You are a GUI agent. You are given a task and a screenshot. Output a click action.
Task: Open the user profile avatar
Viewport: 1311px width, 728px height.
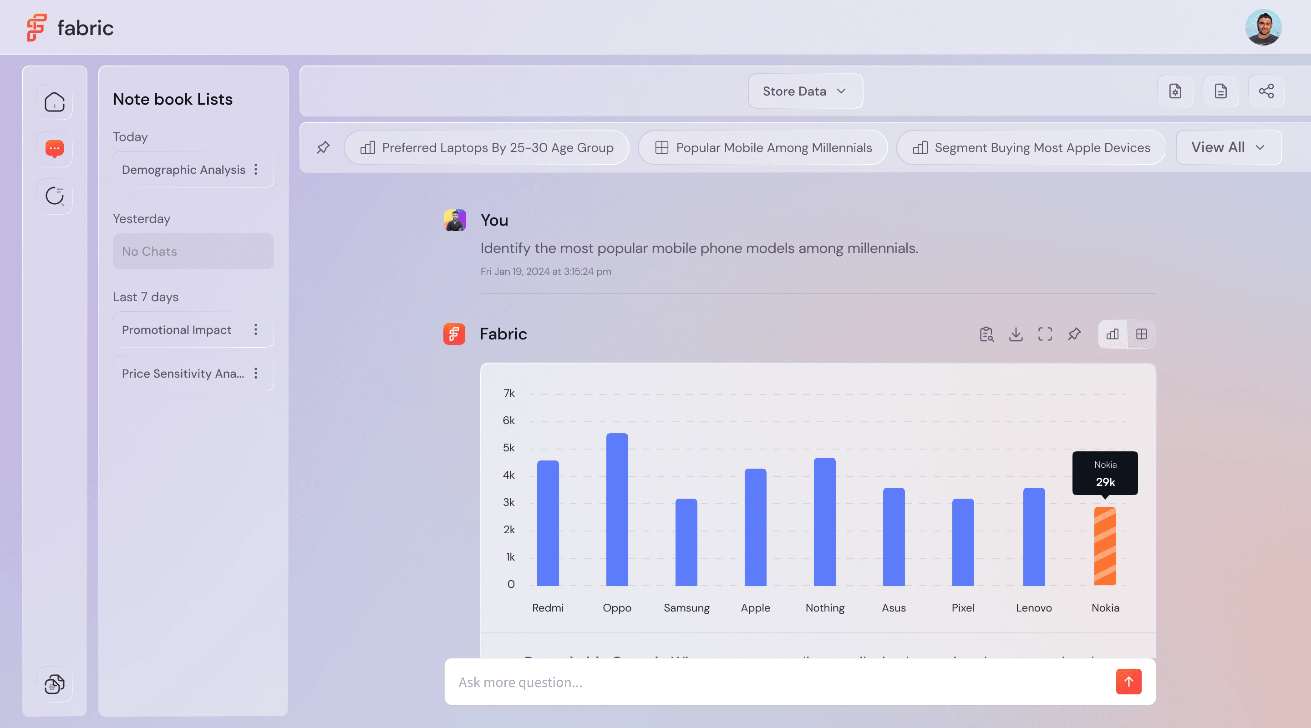[x=1263, y=27]
